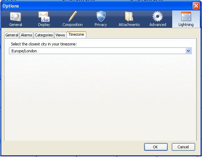Open the Views tab

60,35
